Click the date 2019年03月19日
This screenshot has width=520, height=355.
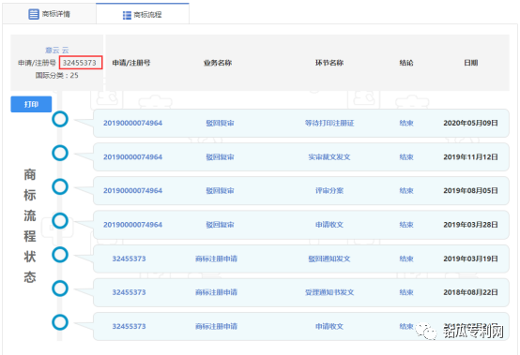click(x=470, y=259)
